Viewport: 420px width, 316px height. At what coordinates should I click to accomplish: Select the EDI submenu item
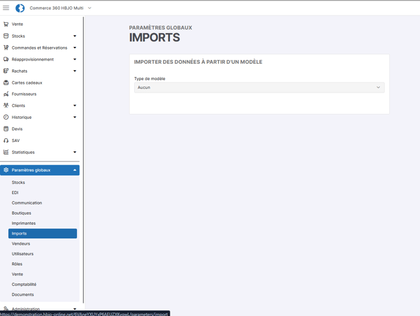[15, 193]
